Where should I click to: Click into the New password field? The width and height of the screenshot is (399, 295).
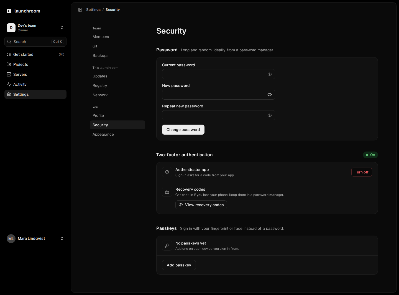(x=219, y=95)
